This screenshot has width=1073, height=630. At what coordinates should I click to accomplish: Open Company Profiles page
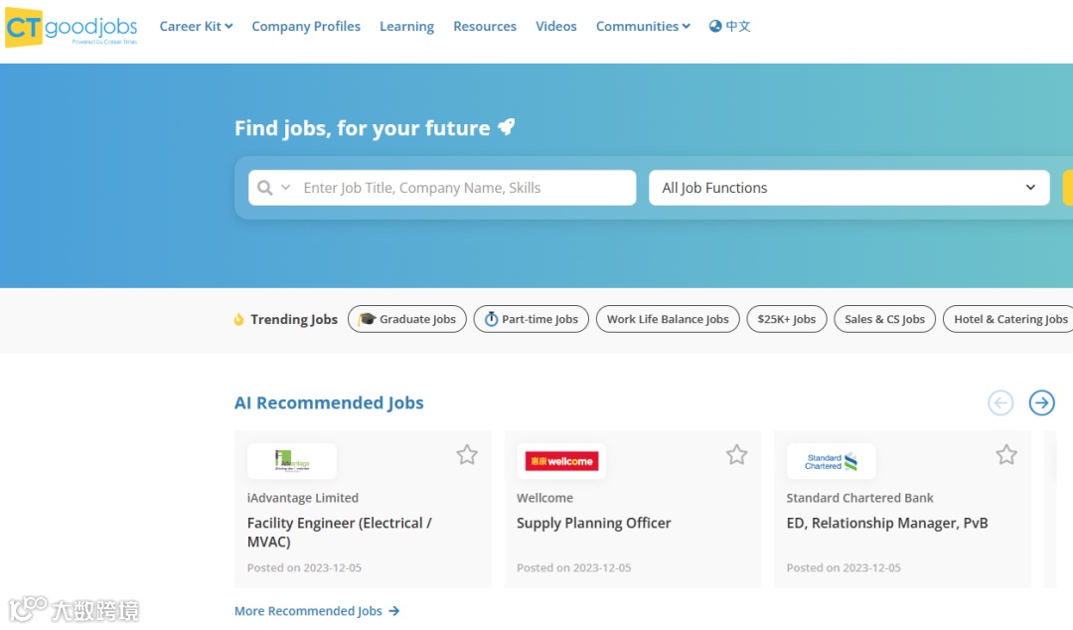(306, 27)
